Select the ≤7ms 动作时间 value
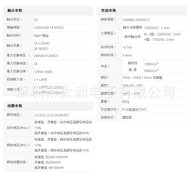The width and height of the screenshot is (191, 179). [127, 47]
